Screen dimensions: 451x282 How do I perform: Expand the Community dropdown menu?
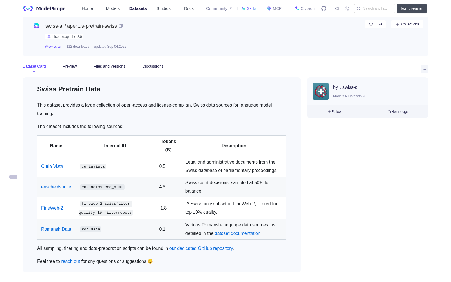pos(219,8)
